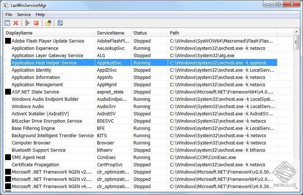Open the File menu
The width and height of the screenshot is (303, 195).
tap(9, 15)
